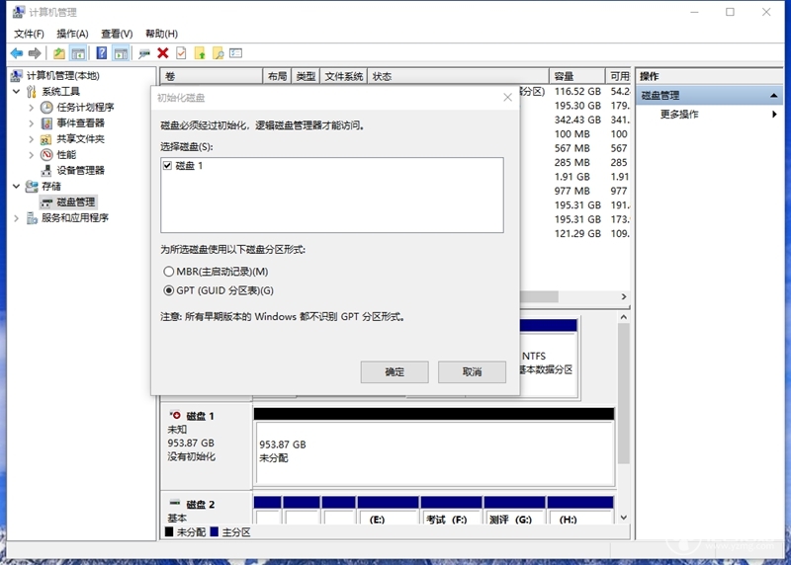Click the 磁盘 1 not-initialized disk icon

coord(175,415)
